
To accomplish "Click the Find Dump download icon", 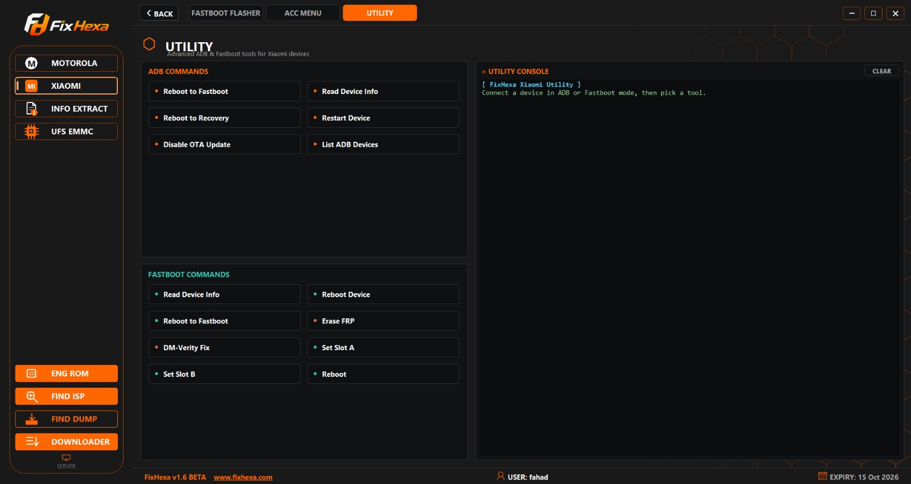I will 32,419.
